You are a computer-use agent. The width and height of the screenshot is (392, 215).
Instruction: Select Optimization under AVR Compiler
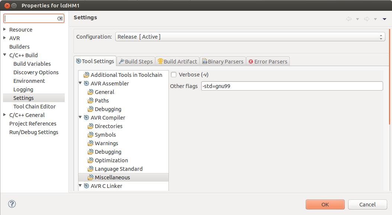tap(111, 160)
